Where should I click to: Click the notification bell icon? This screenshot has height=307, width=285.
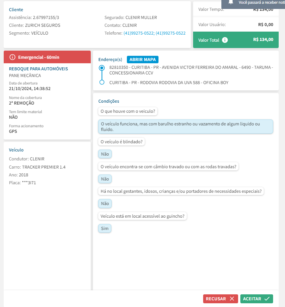(231, 2)
